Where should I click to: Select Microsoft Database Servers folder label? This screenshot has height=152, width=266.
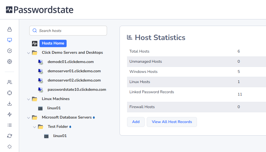coord(67,117)
